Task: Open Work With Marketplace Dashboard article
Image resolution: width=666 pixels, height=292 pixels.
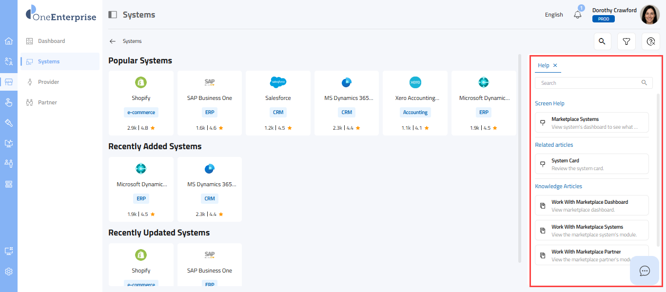Action: 591,206
